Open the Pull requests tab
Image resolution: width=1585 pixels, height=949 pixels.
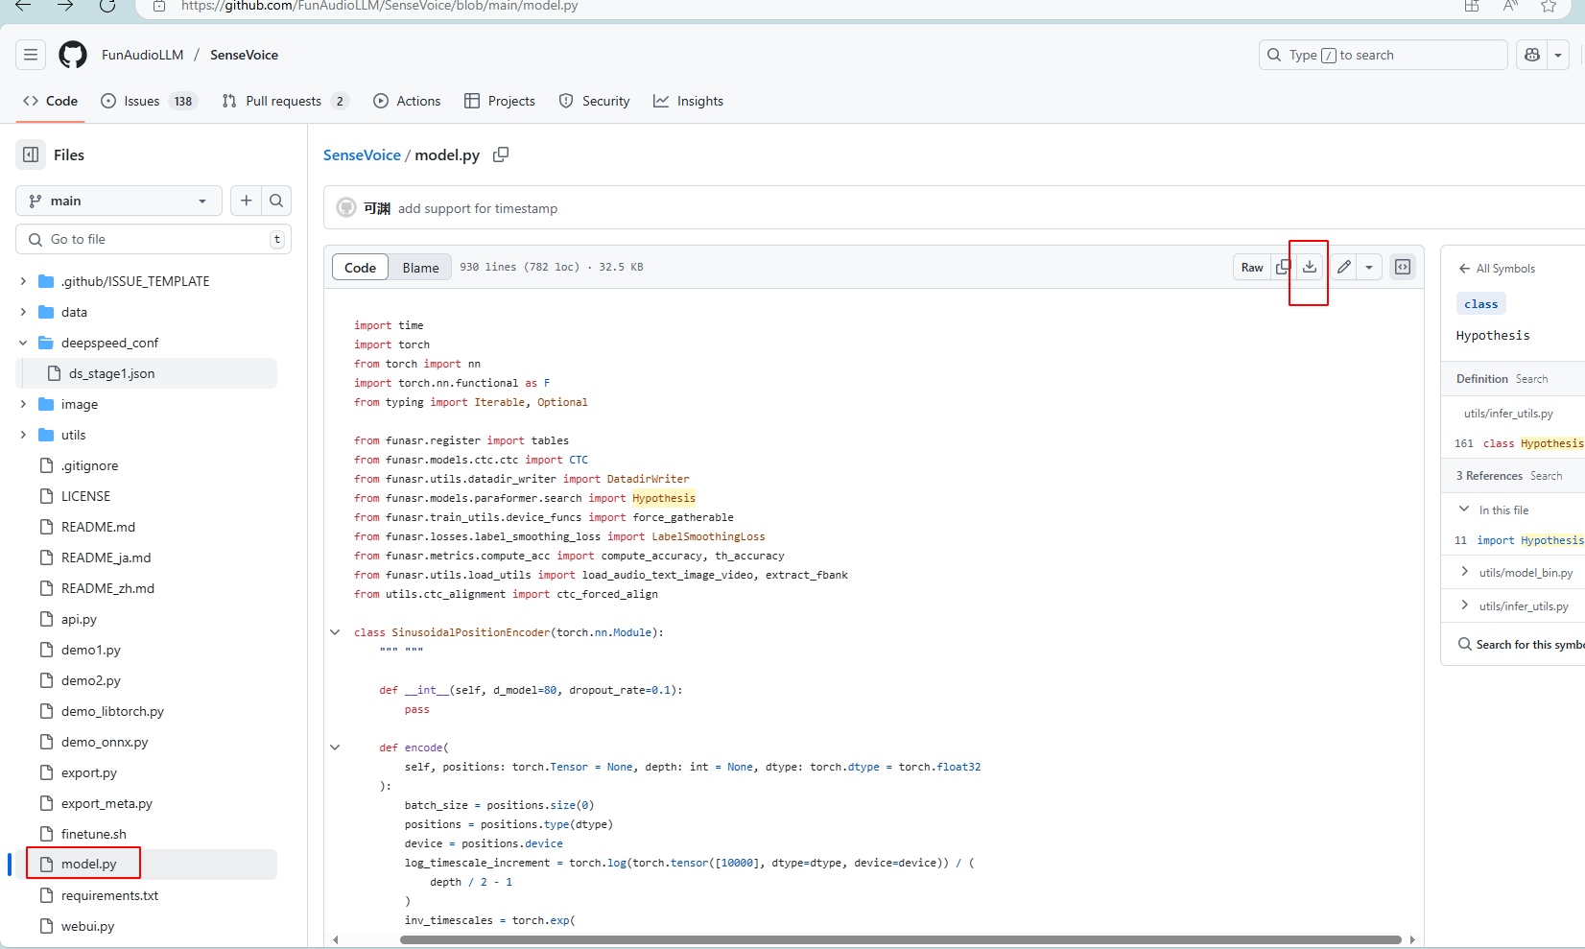coord(285,101)
